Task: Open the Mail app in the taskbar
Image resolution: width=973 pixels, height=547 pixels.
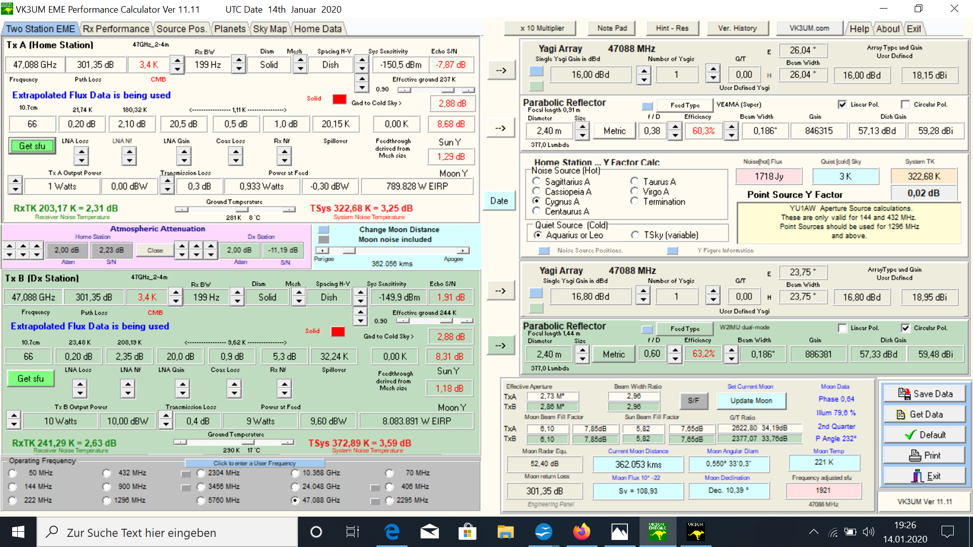Action: [x=430, y=532]
